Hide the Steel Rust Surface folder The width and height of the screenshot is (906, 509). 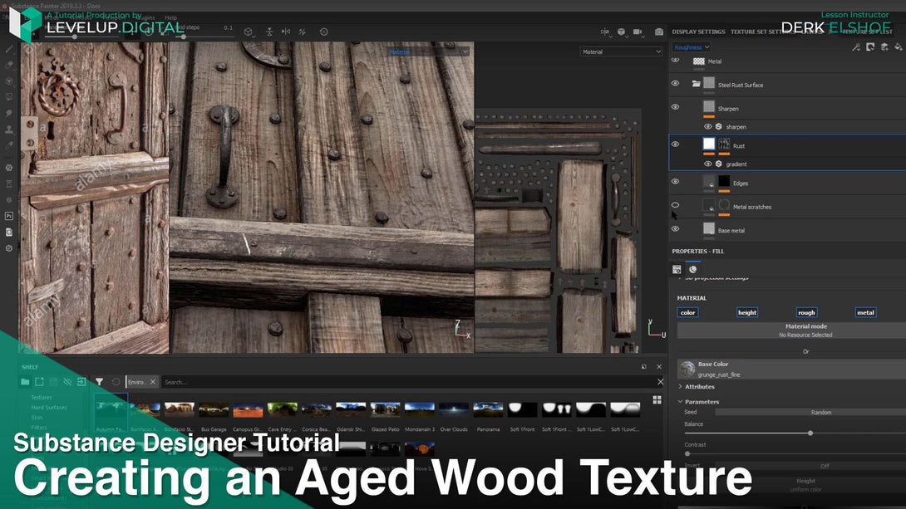click(675, 84)
